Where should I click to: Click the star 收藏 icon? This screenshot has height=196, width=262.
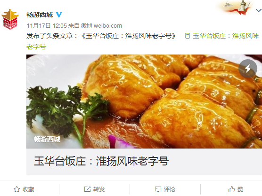click(x=16, y=189)
